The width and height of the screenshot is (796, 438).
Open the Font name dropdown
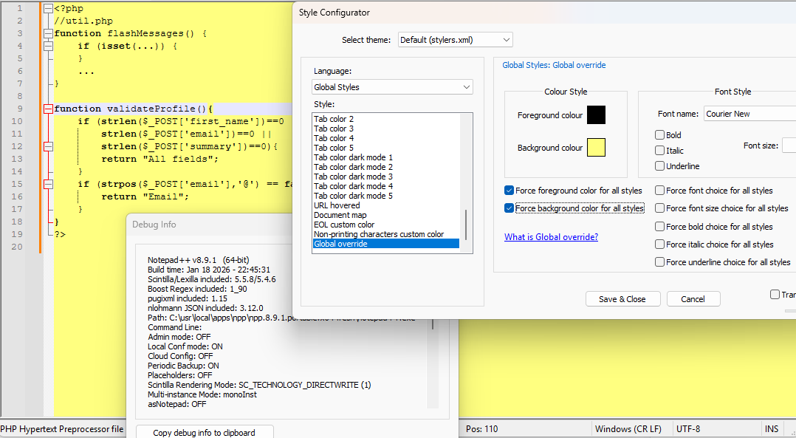click(x=749, y=113)
